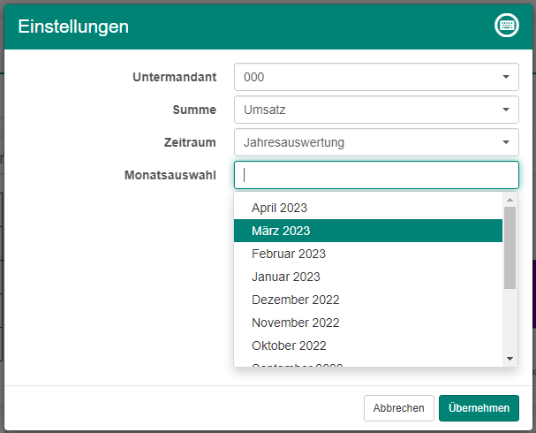
Task: Focus the Monatsauswahl search field
Action: [x=375, y=175]
